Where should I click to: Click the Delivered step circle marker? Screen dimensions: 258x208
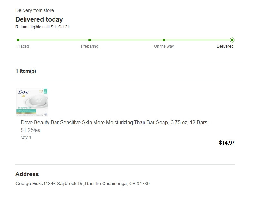click(x=232, y=40)
